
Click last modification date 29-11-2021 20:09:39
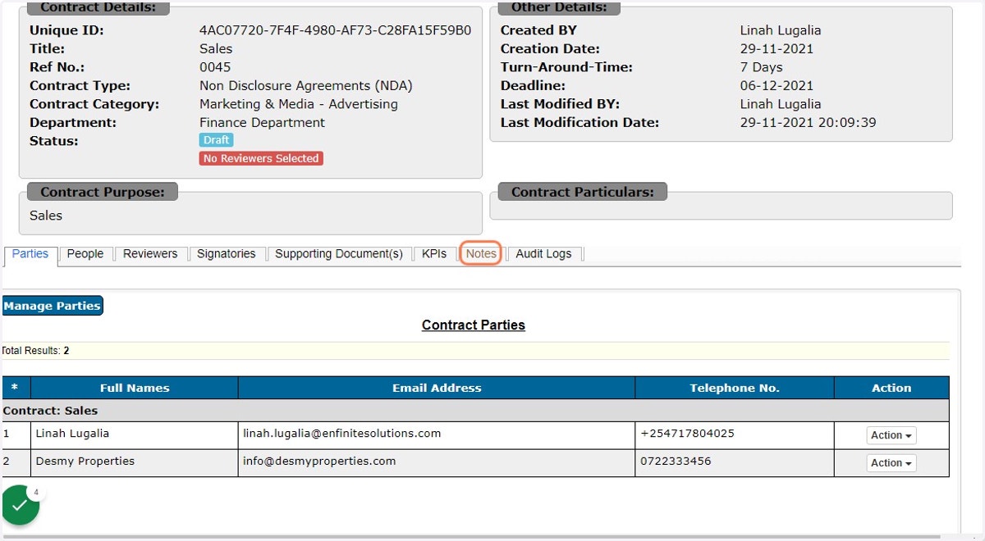[x=808, y=122]
